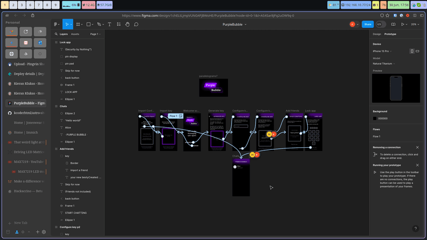Click the Dev Mode code toggle
Viewport: 427px width, 240px height.
pos(380,24)
